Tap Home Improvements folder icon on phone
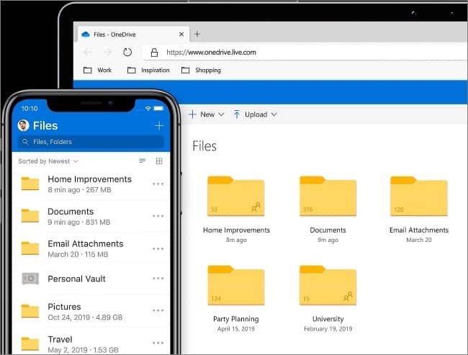Image resolution: width=468 pixels, height=355 pixels. pyautogui.click(x=30, y=184)
